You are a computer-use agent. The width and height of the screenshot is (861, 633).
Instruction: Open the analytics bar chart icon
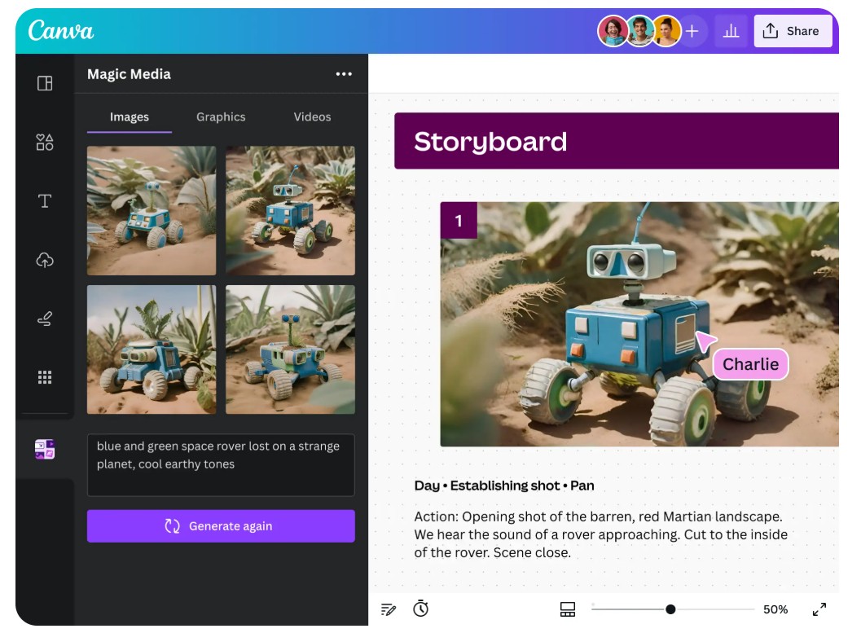[731, 31]
